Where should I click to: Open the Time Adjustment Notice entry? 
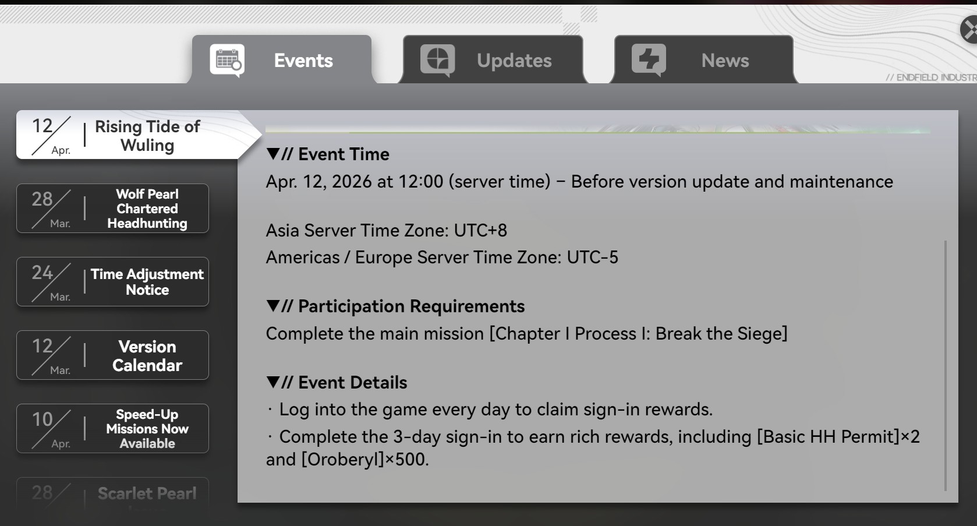[112, 282]
